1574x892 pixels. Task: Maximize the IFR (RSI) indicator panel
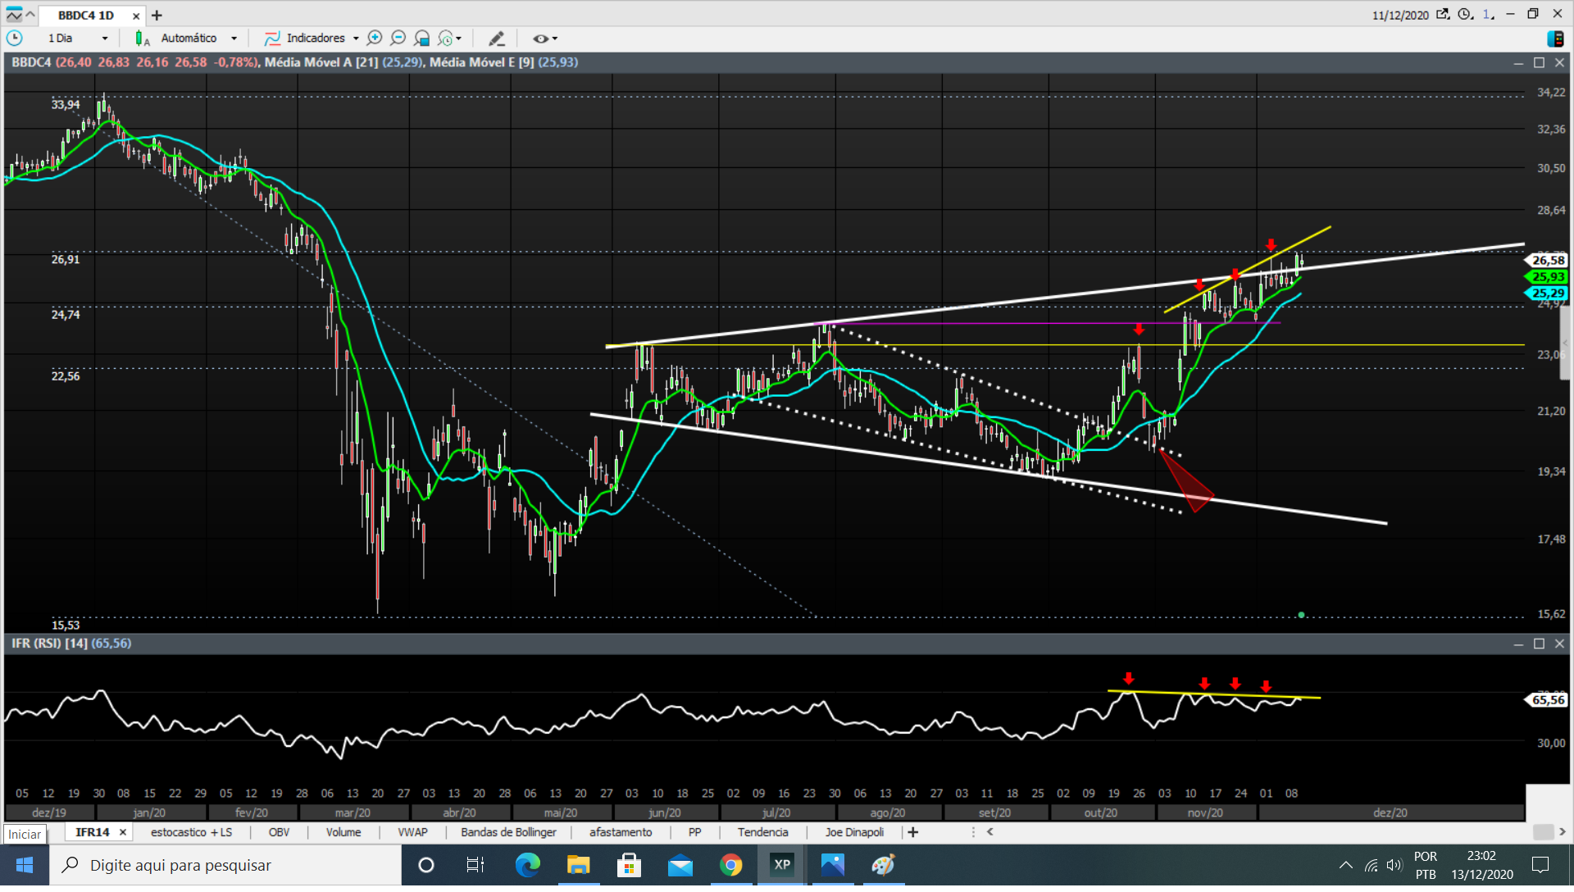1539,644
